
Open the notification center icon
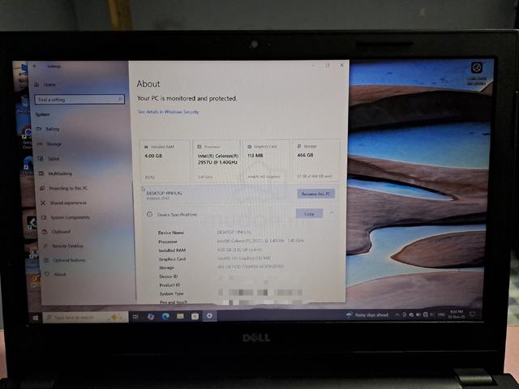point(473,314)
